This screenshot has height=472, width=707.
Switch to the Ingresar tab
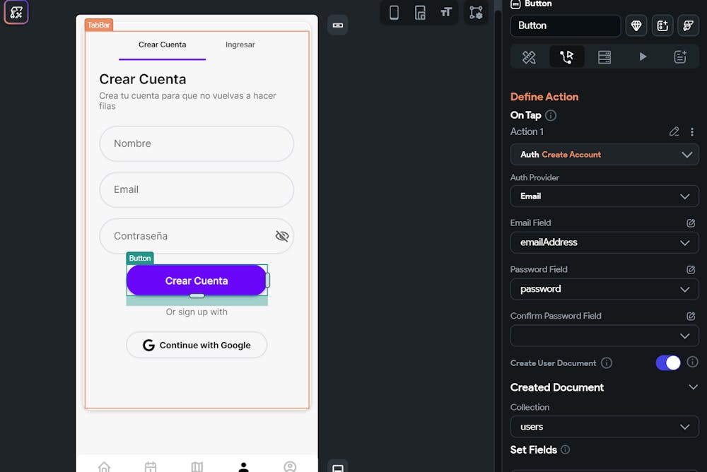point(240,45)
